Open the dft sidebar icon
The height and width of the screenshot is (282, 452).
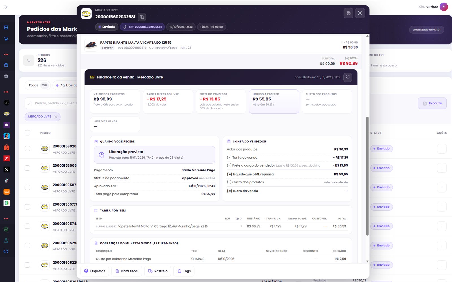[x=6, y=103]
